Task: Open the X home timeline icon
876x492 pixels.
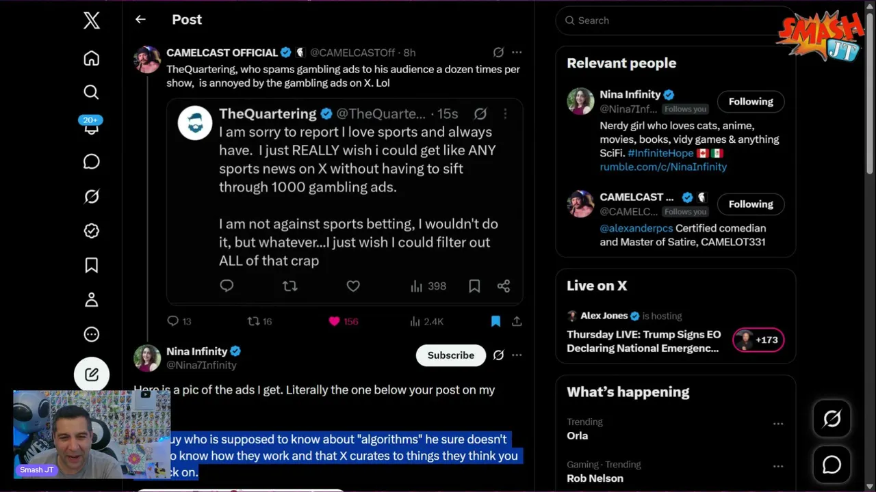Action: click(x=91, y=58)
